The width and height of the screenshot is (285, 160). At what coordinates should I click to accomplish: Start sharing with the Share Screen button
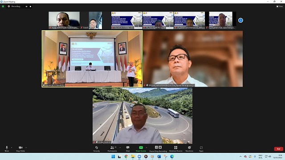141,149
